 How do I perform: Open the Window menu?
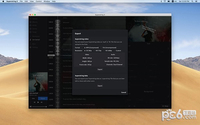[x=47, y=1]
